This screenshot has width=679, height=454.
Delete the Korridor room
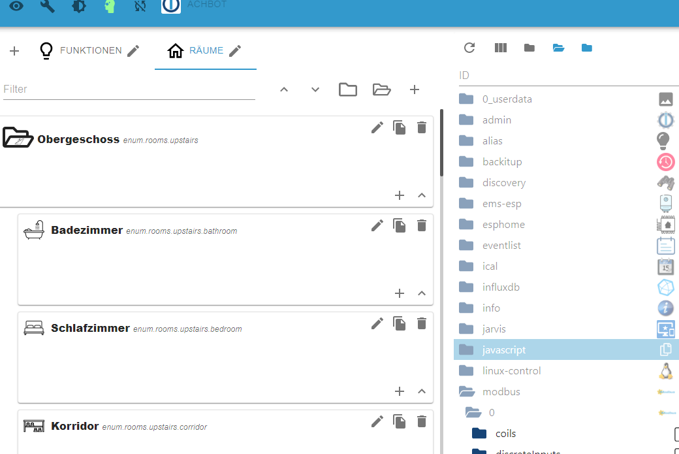point(421,421)
